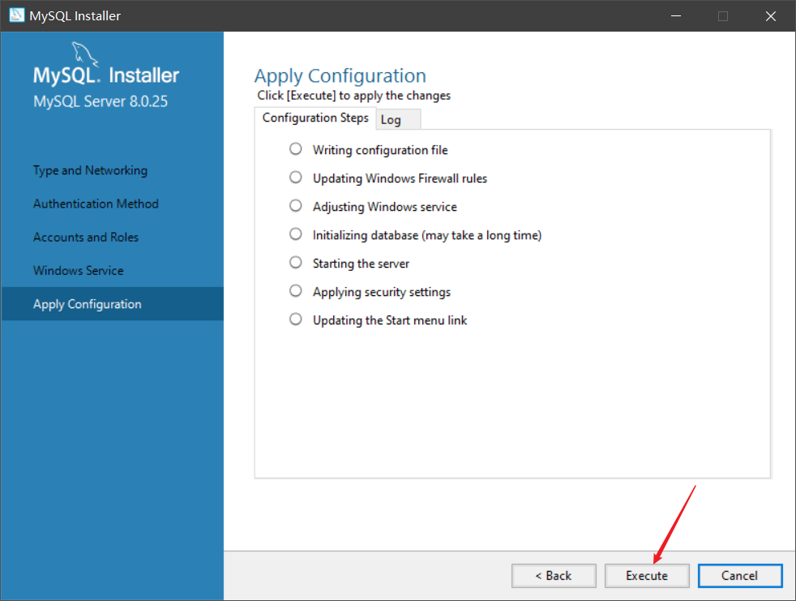This screenshot has width=796, height=601.
Task: Click 'Initializing database (may take a long time)' text
Action: click(x=427, y=236)
